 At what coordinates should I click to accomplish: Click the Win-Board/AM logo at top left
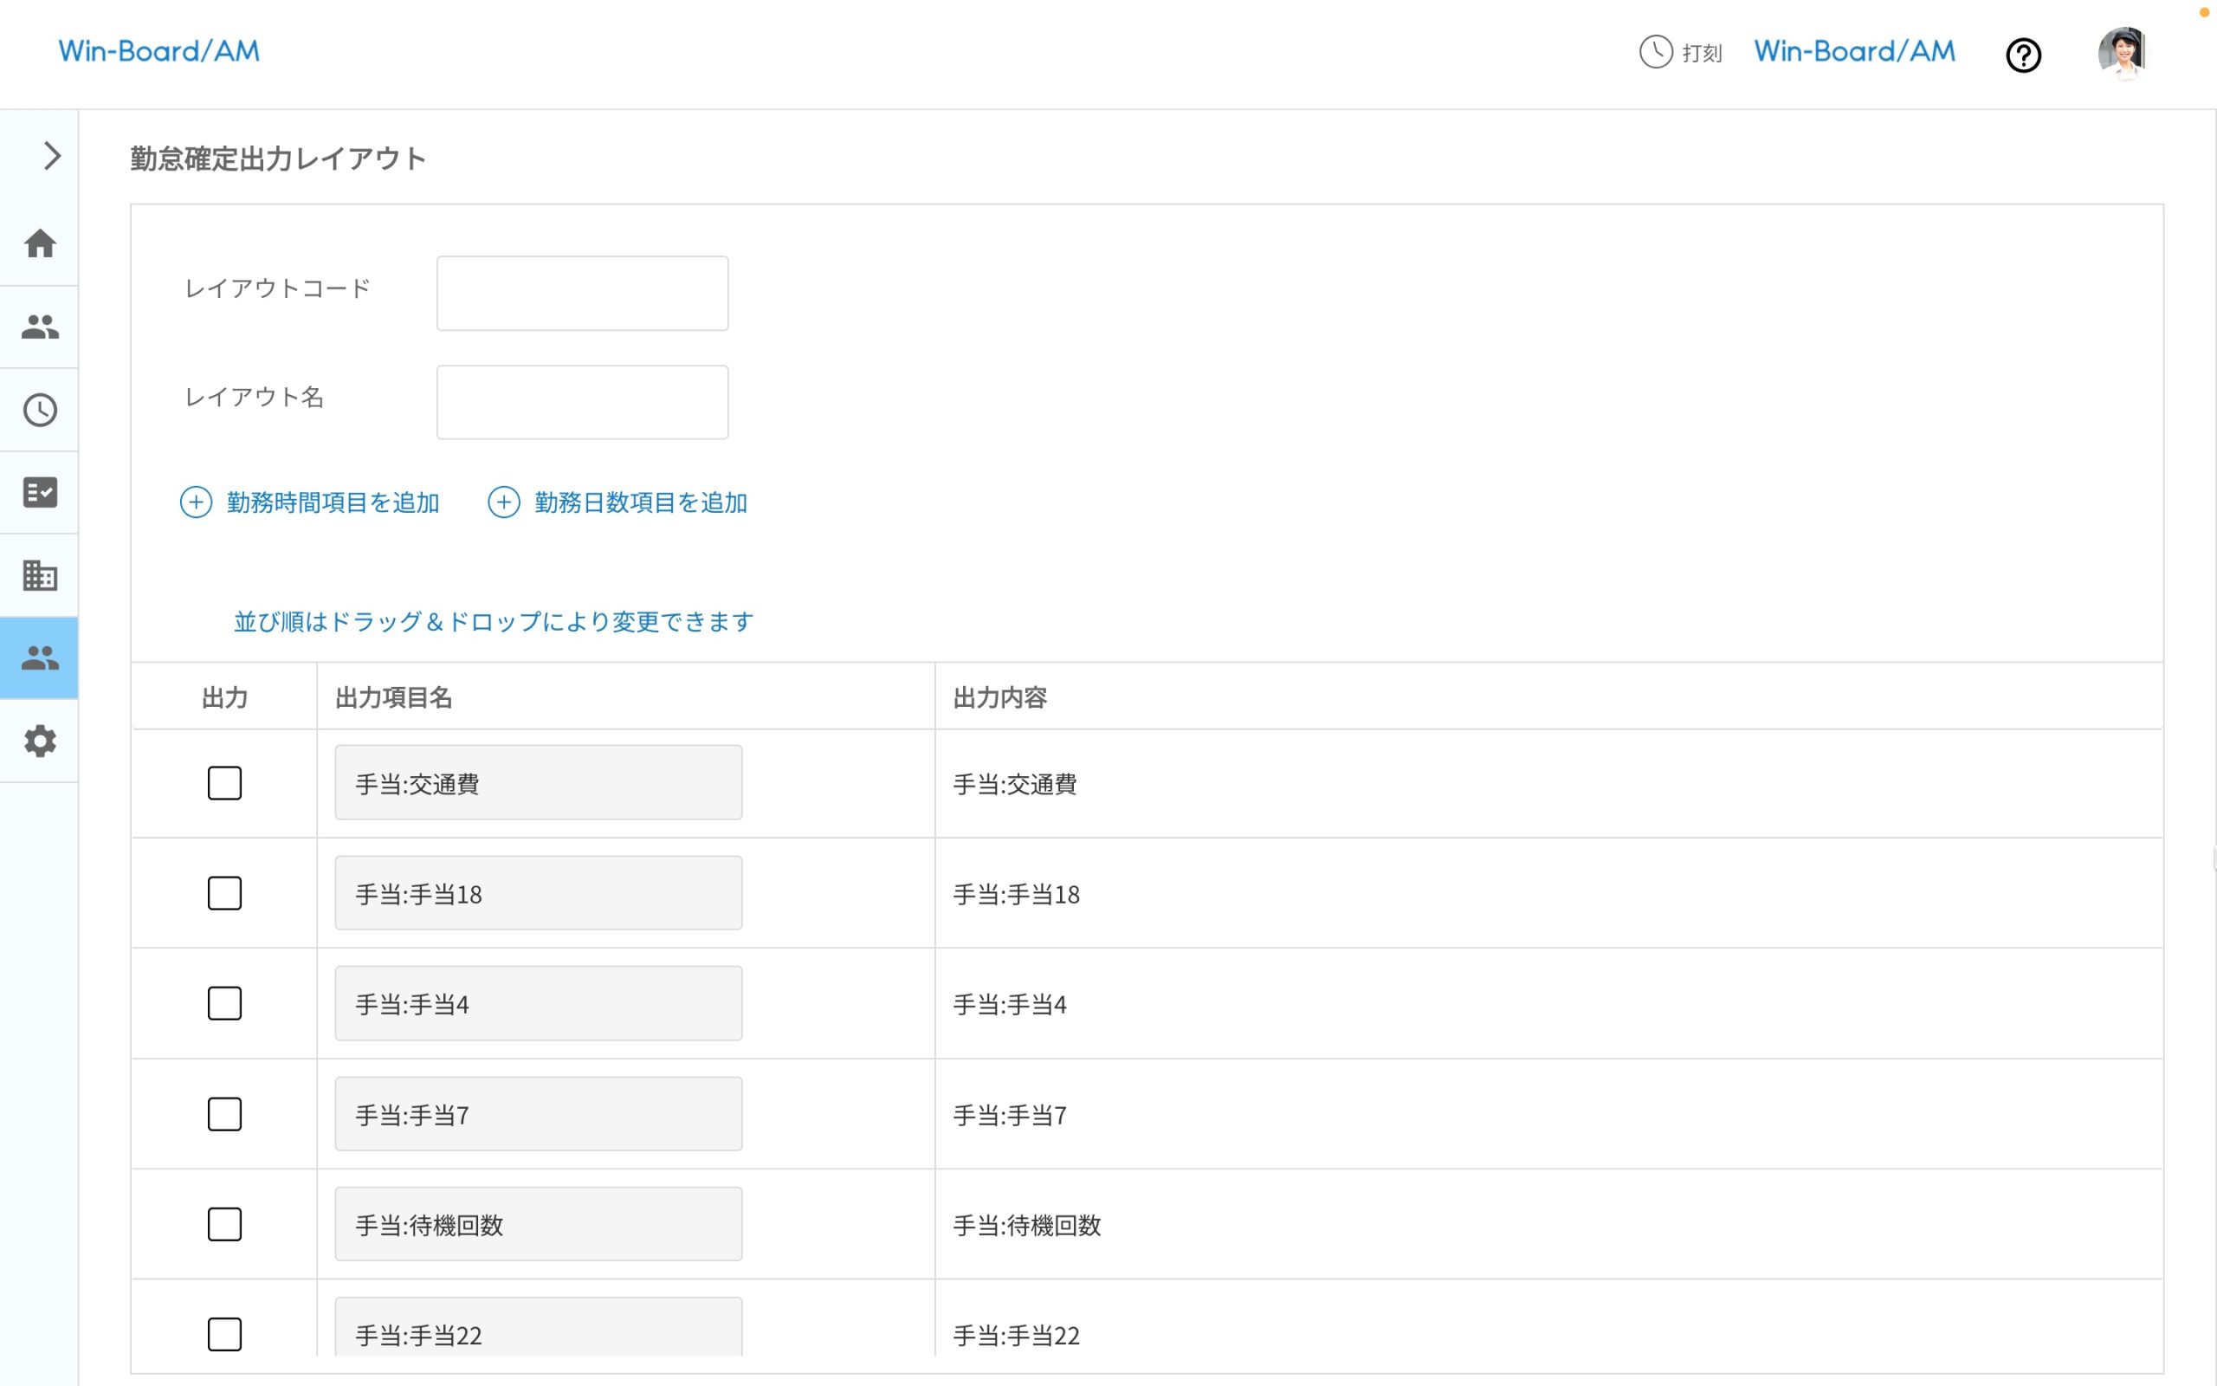[x=159, y=51]
